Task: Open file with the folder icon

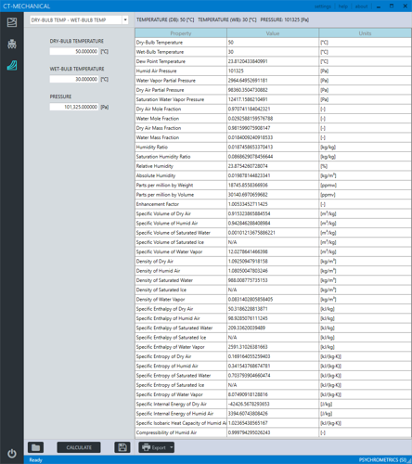Action: click(x=35, y=447)
